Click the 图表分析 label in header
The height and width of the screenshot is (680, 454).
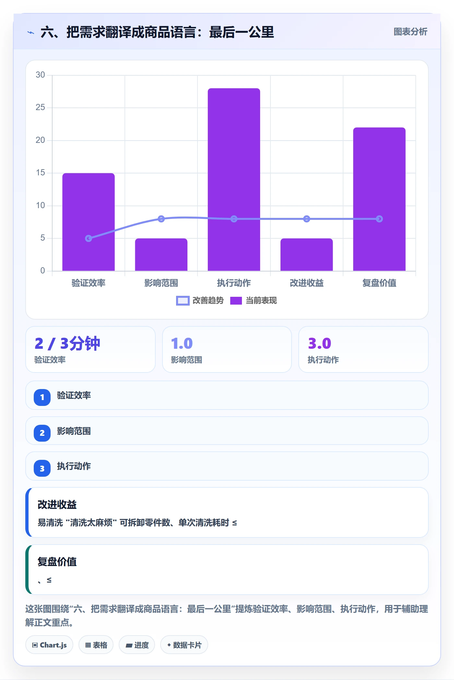(x=410, y=32)
